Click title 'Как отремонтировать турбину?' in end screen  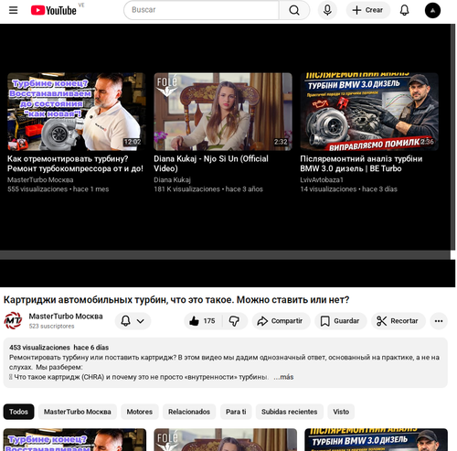[x=75, y=164]
